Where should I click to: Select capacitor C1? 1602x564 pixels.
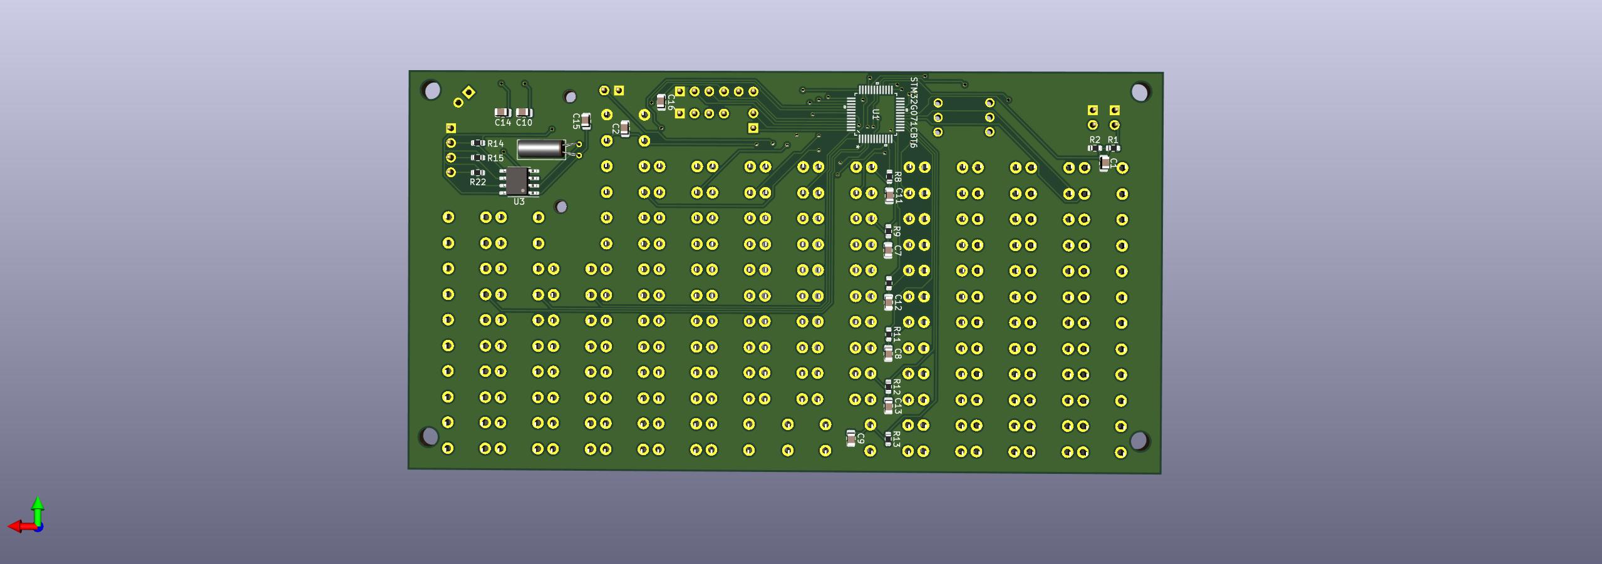pyautogui.click(x=1105, y=163)
